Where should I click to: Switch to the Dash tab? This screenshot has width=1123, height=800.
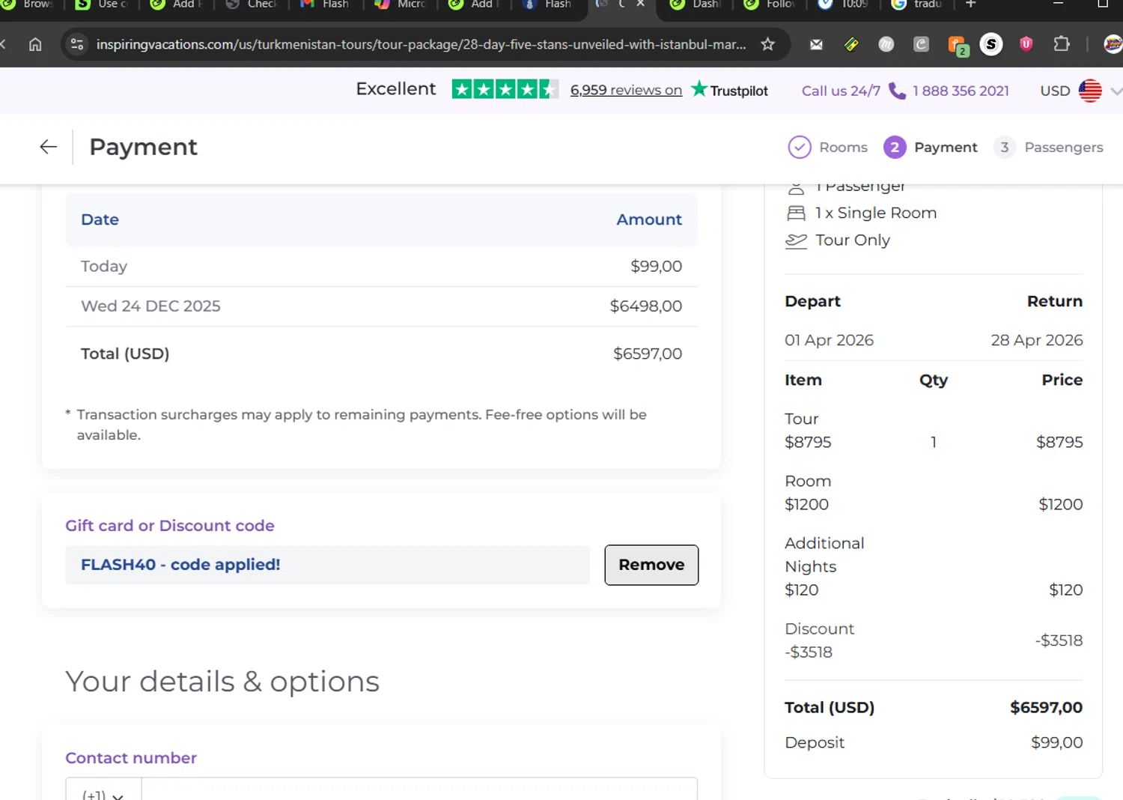(x=696, y=4)
